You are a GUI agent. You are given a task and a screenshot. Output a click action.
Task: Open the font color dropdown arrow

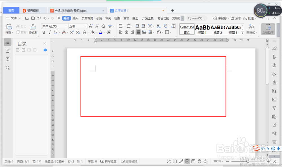104,32
